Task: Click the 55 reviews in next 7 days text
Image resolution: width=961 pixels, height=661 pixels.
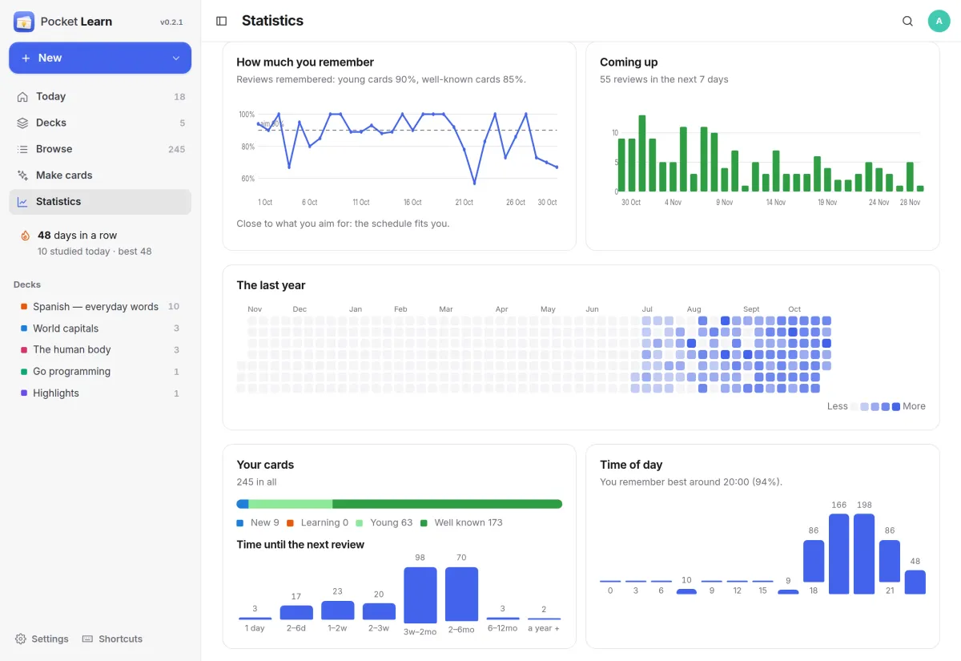Action: [x=664, y=79]
